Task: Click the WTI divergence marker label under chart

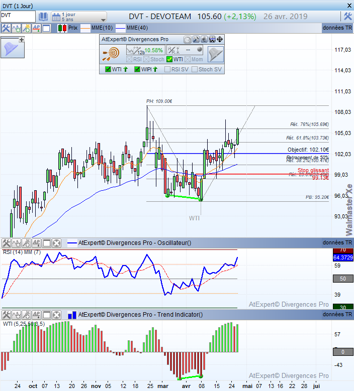Action: (x=194, y=218)
